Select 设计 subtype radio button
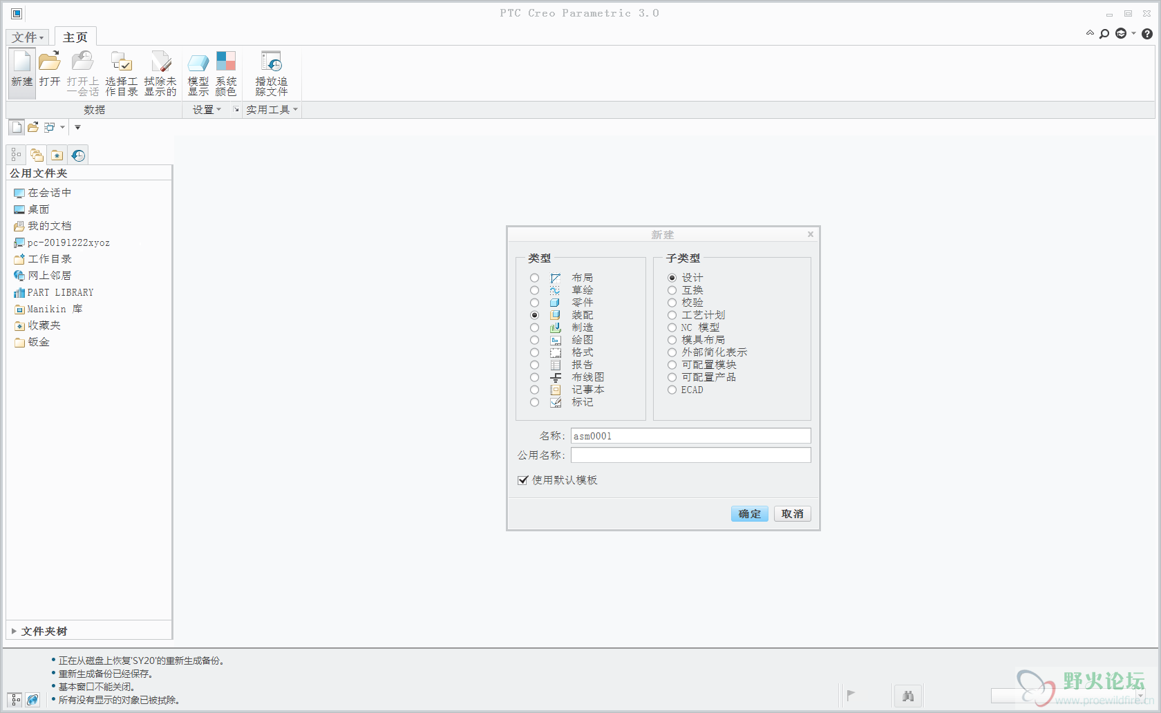The image size is (1161, 713). point(672,278)
